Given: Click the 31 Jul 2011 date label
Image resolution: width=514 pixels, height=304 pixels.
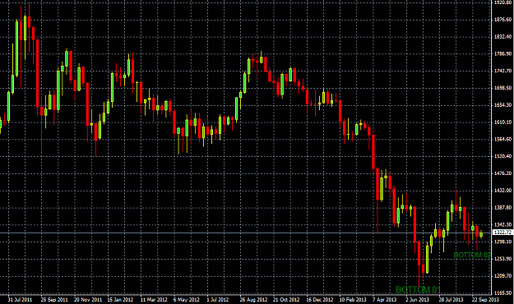Looking at the screenshot, I should coord(20,299).
